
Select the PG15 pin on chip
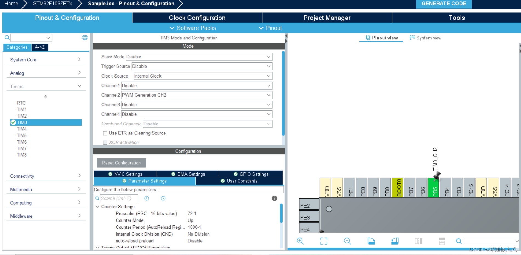469,188
